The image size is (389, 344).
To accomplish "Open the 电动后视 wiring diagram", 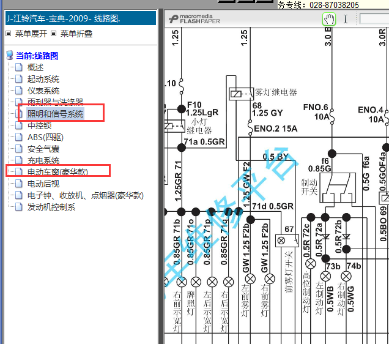I will click(43, 184).
